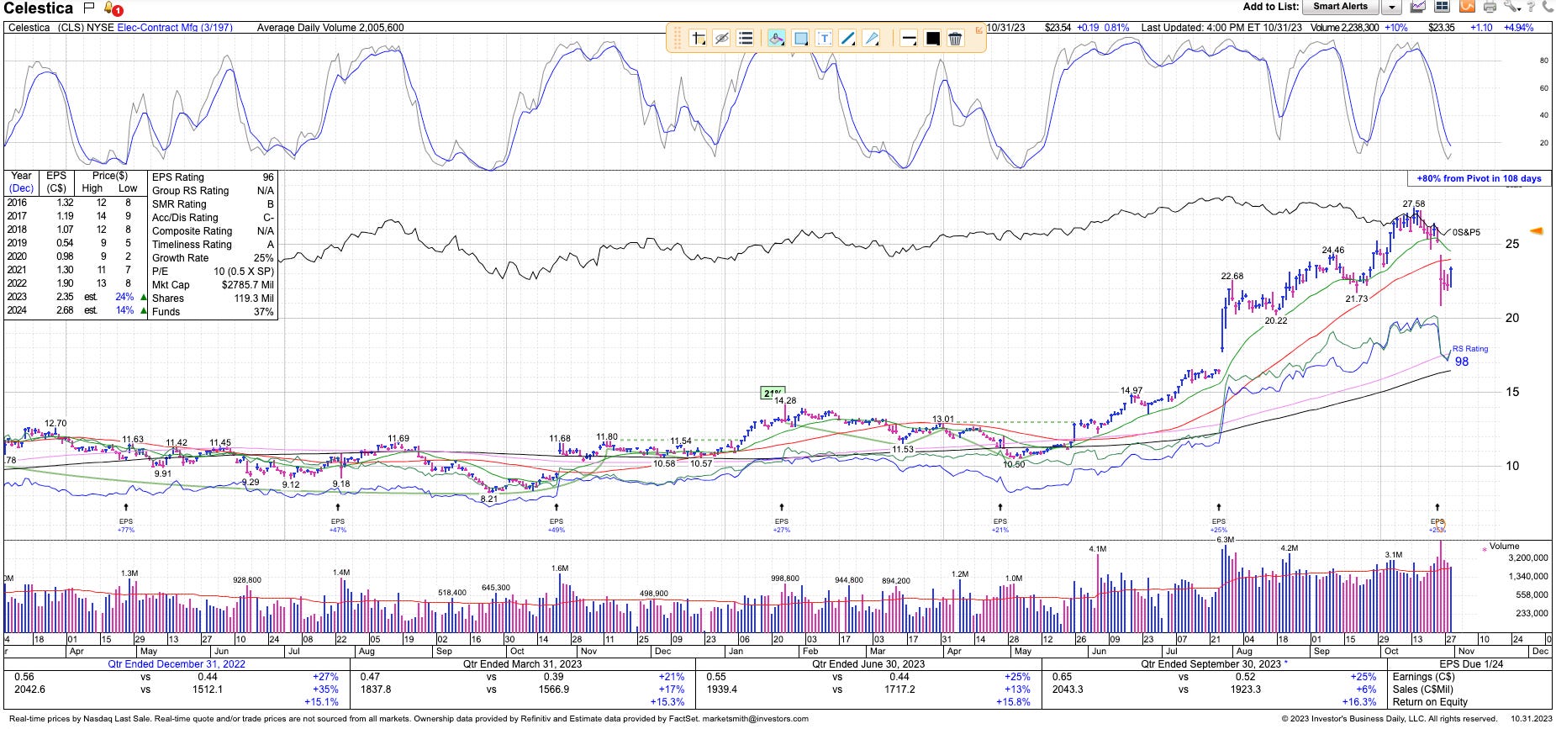Click the EPS Due 1/24 label
This screenshot has width=1556, height=729.
click(1471, 664)
